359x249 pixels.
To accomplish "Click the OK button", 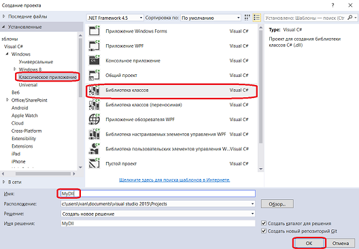I will (x=309, y=244).
